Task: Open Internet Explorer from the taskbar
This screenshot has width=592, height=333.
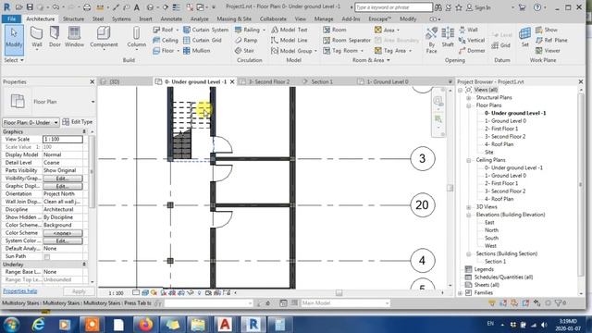Action: coord(38,325)
